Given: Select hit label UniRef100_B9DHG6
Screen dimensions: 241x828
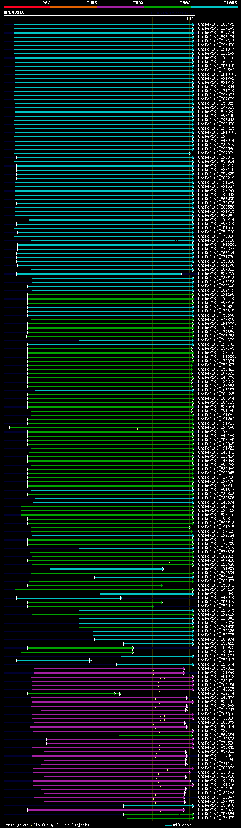Looking at the screenshot, I should [x=216, y=124].
